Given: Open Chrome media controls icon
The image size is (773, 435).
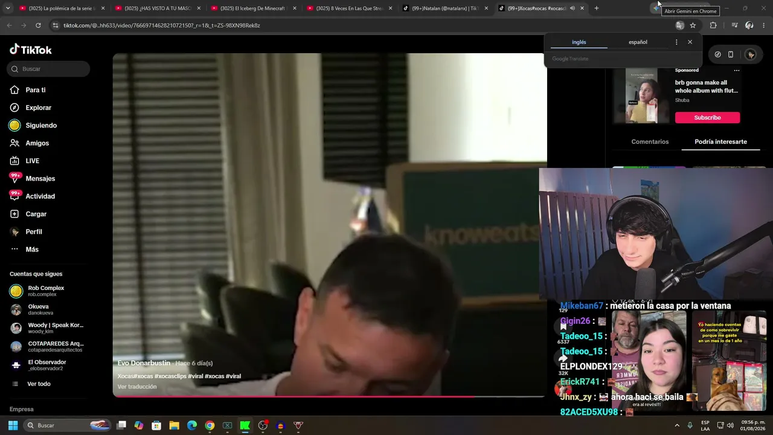Looking at the screenshot, I should click(734, 25).
